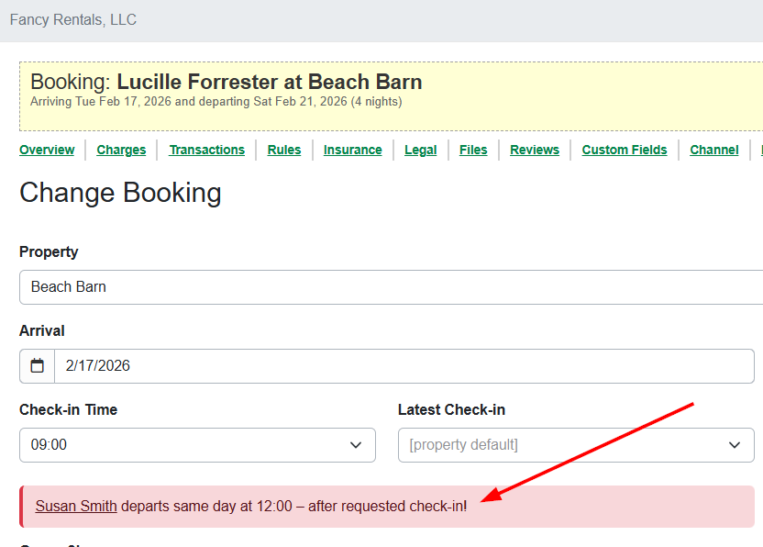This screenshot has width=763, height=547.
Task: Click the Check-in Time dropdown chevron
Action: (x=356, y=444)
